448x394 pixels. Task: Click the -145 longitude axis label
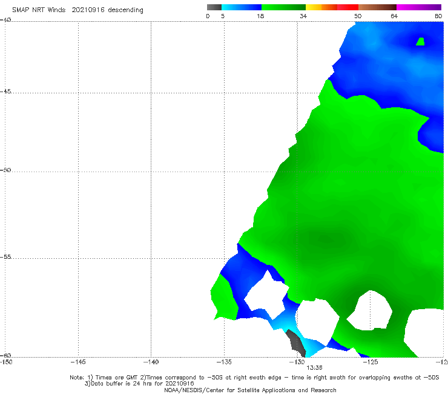[x=78, y=362]
